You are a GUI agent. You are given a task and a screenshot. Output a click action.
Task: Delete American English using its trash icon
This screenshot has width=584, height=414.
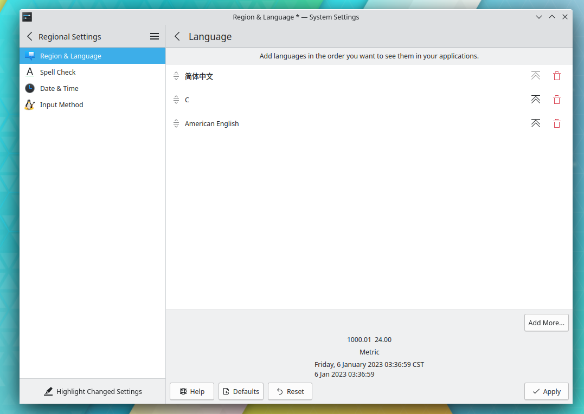(557, 123)
